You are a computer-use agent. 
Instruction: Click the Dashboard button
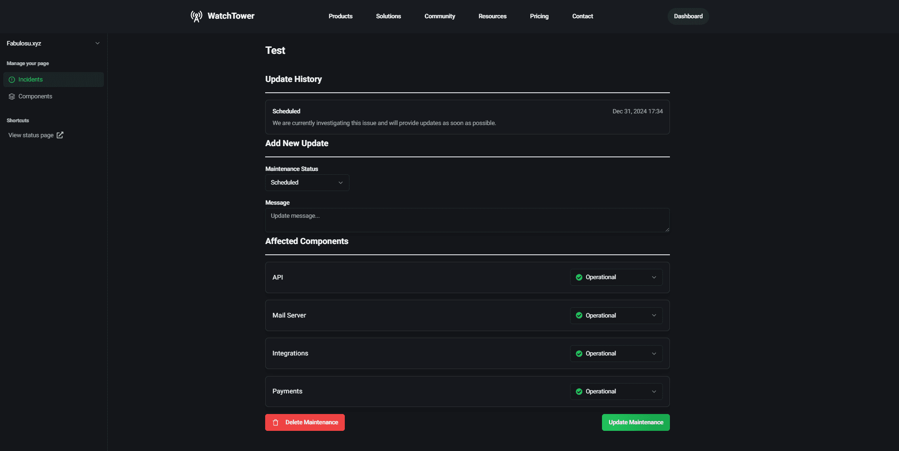(688, 16)
